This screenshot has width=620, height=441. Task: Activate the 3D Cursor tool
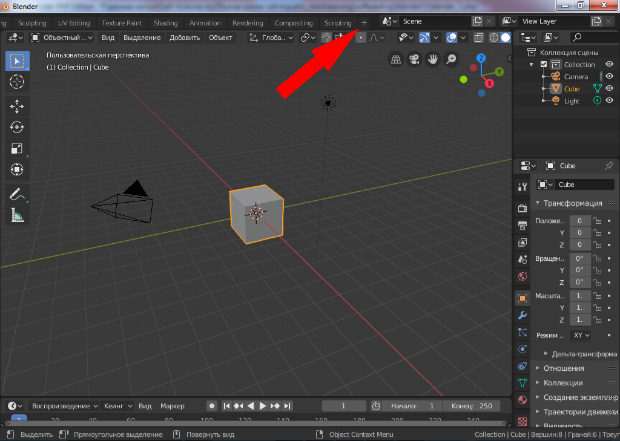[17, 82]
